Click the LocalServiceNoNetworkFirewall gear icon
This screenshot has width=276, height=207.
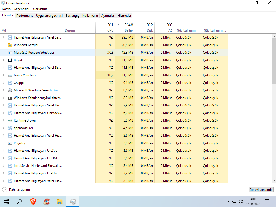click(x=10, y=166)
